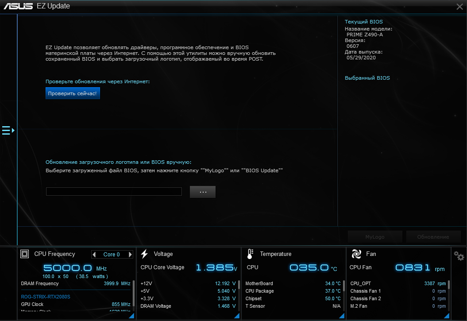This screenshot has width=467, height=321.
Task: Click the 'Версия:' label
Action: (x=355, y=40)
